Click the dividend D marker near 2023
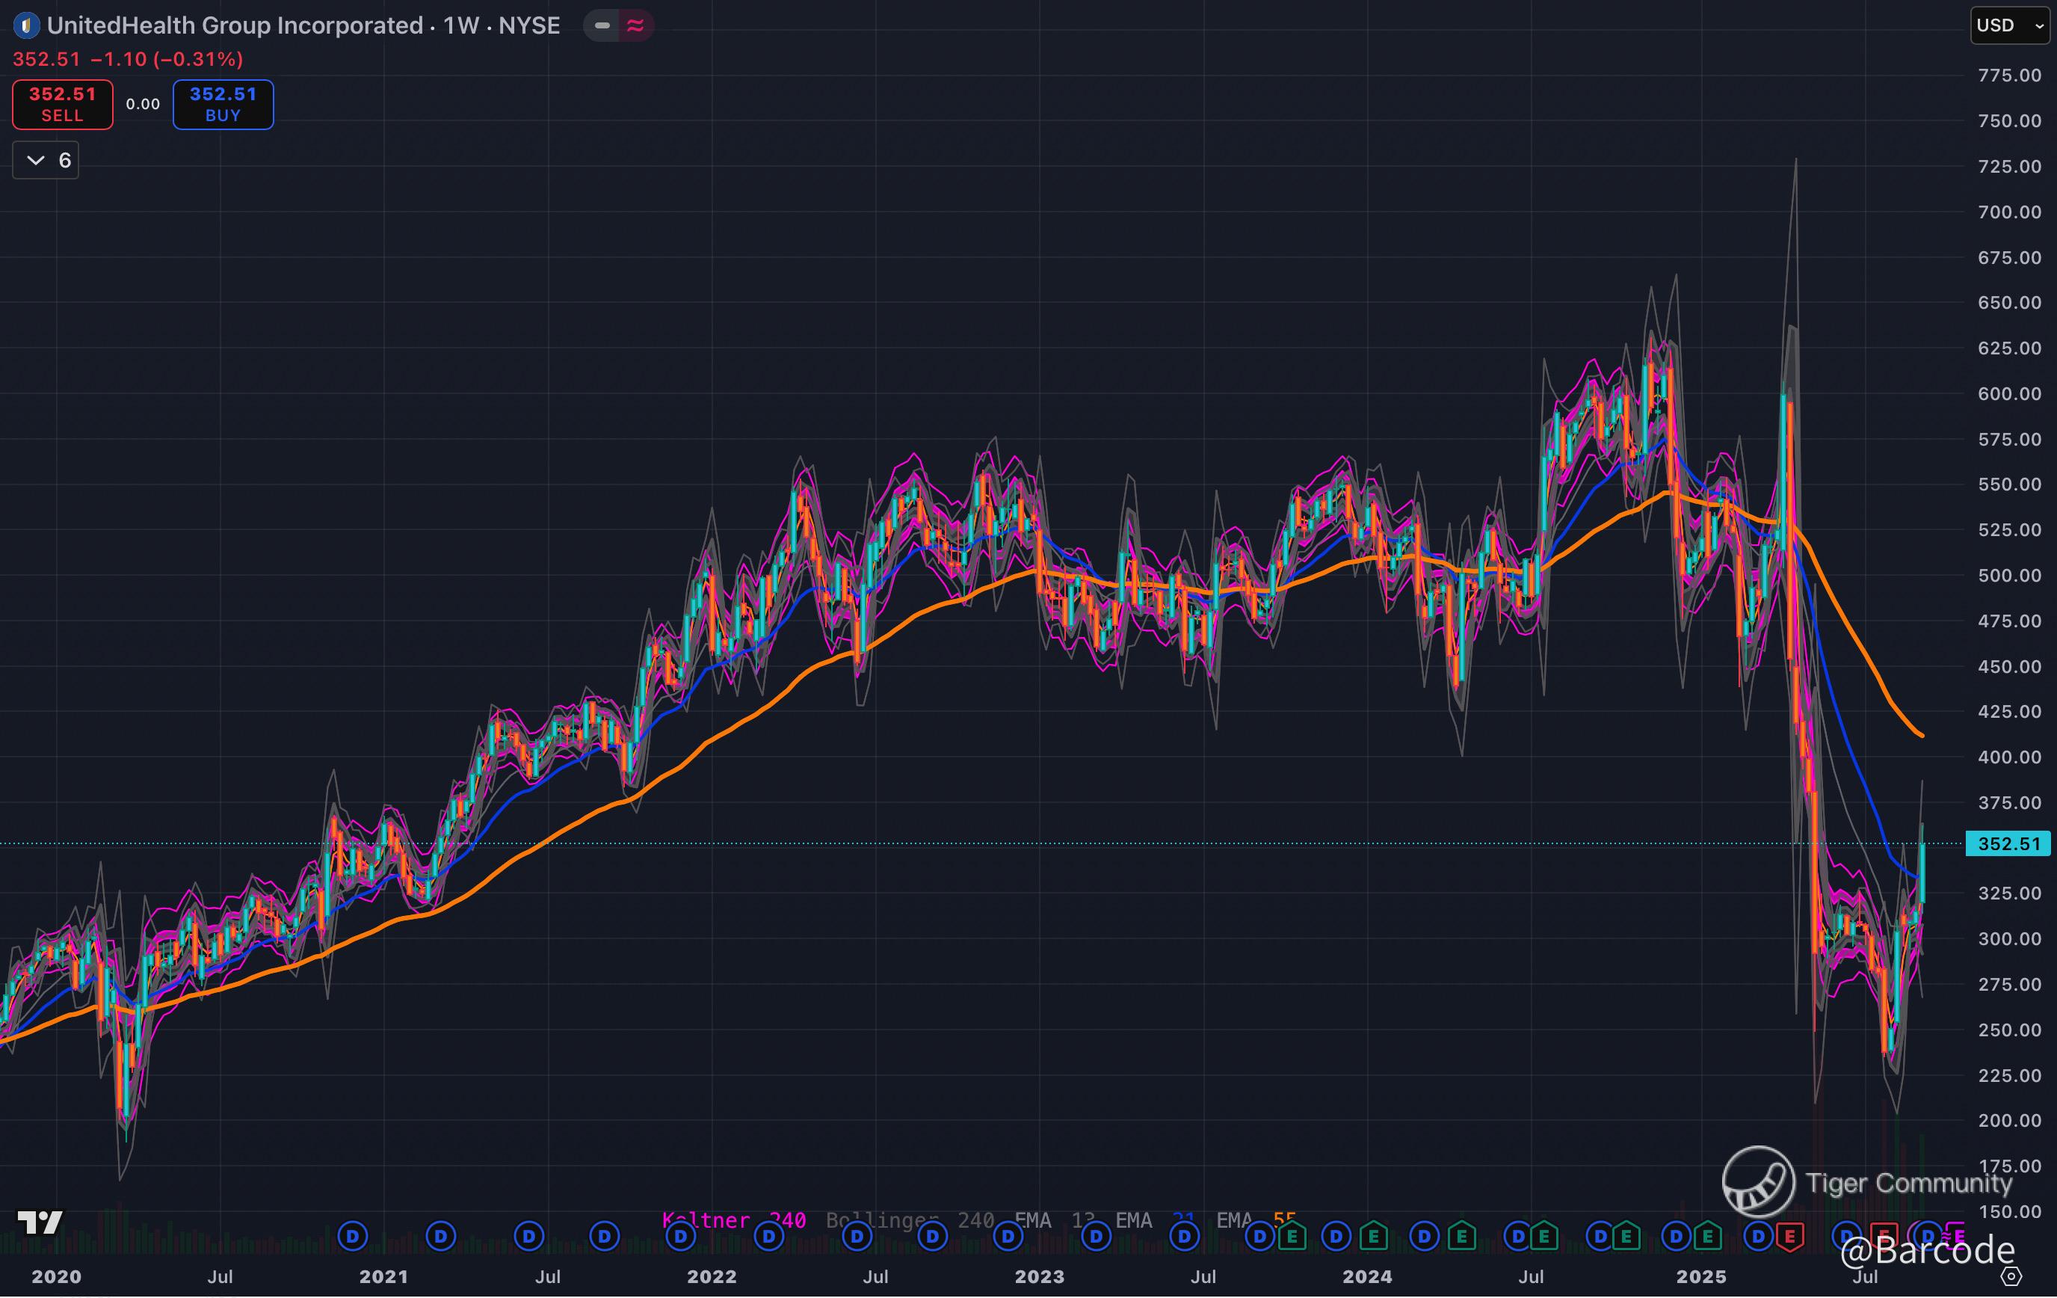 (1008, 1236)
